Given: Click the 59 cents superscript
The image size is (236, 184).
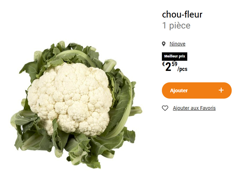Looking at the screenshot, I should click(174, 64).
